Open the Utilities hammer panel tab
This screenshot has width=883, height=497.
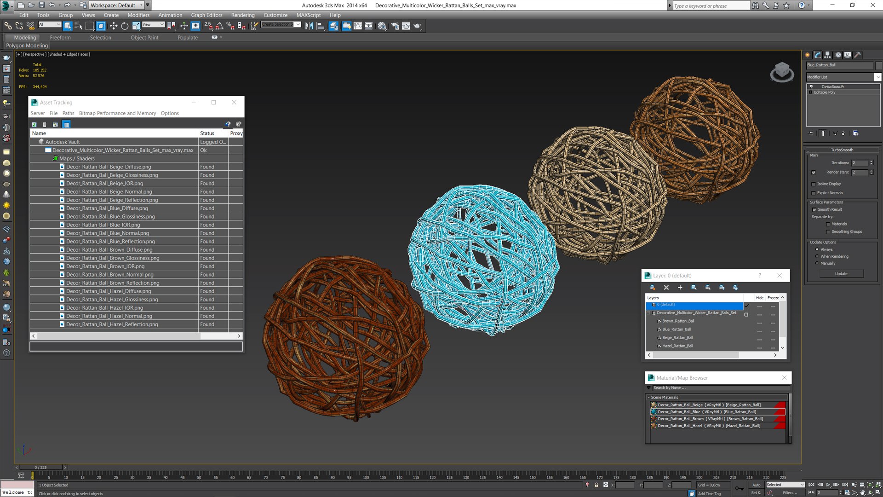tap(858, 55)
